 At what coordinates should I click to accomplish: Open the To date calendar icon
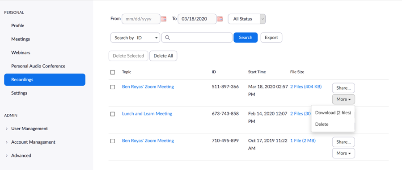coord(220,19)
